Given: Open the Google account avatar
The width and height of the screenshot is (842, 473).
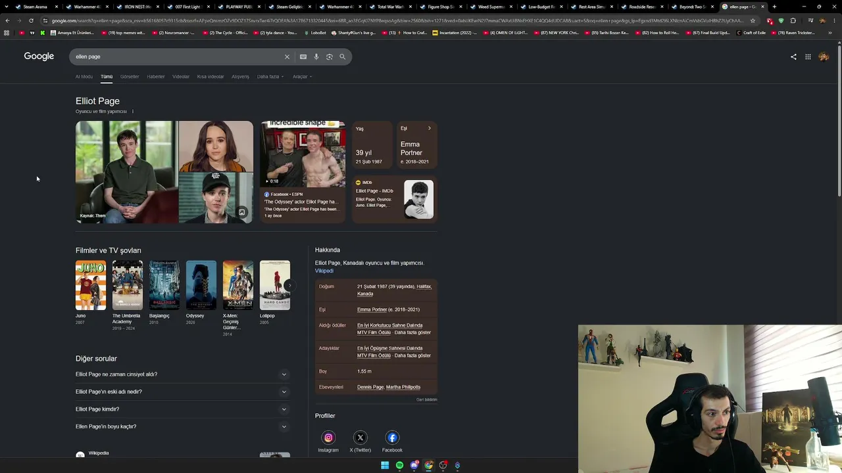Looking at the screenshot, I should [824, 56].
